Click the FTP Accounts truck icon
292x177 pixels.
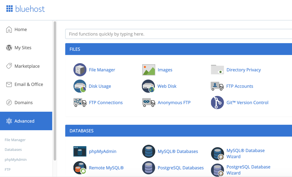217,86
